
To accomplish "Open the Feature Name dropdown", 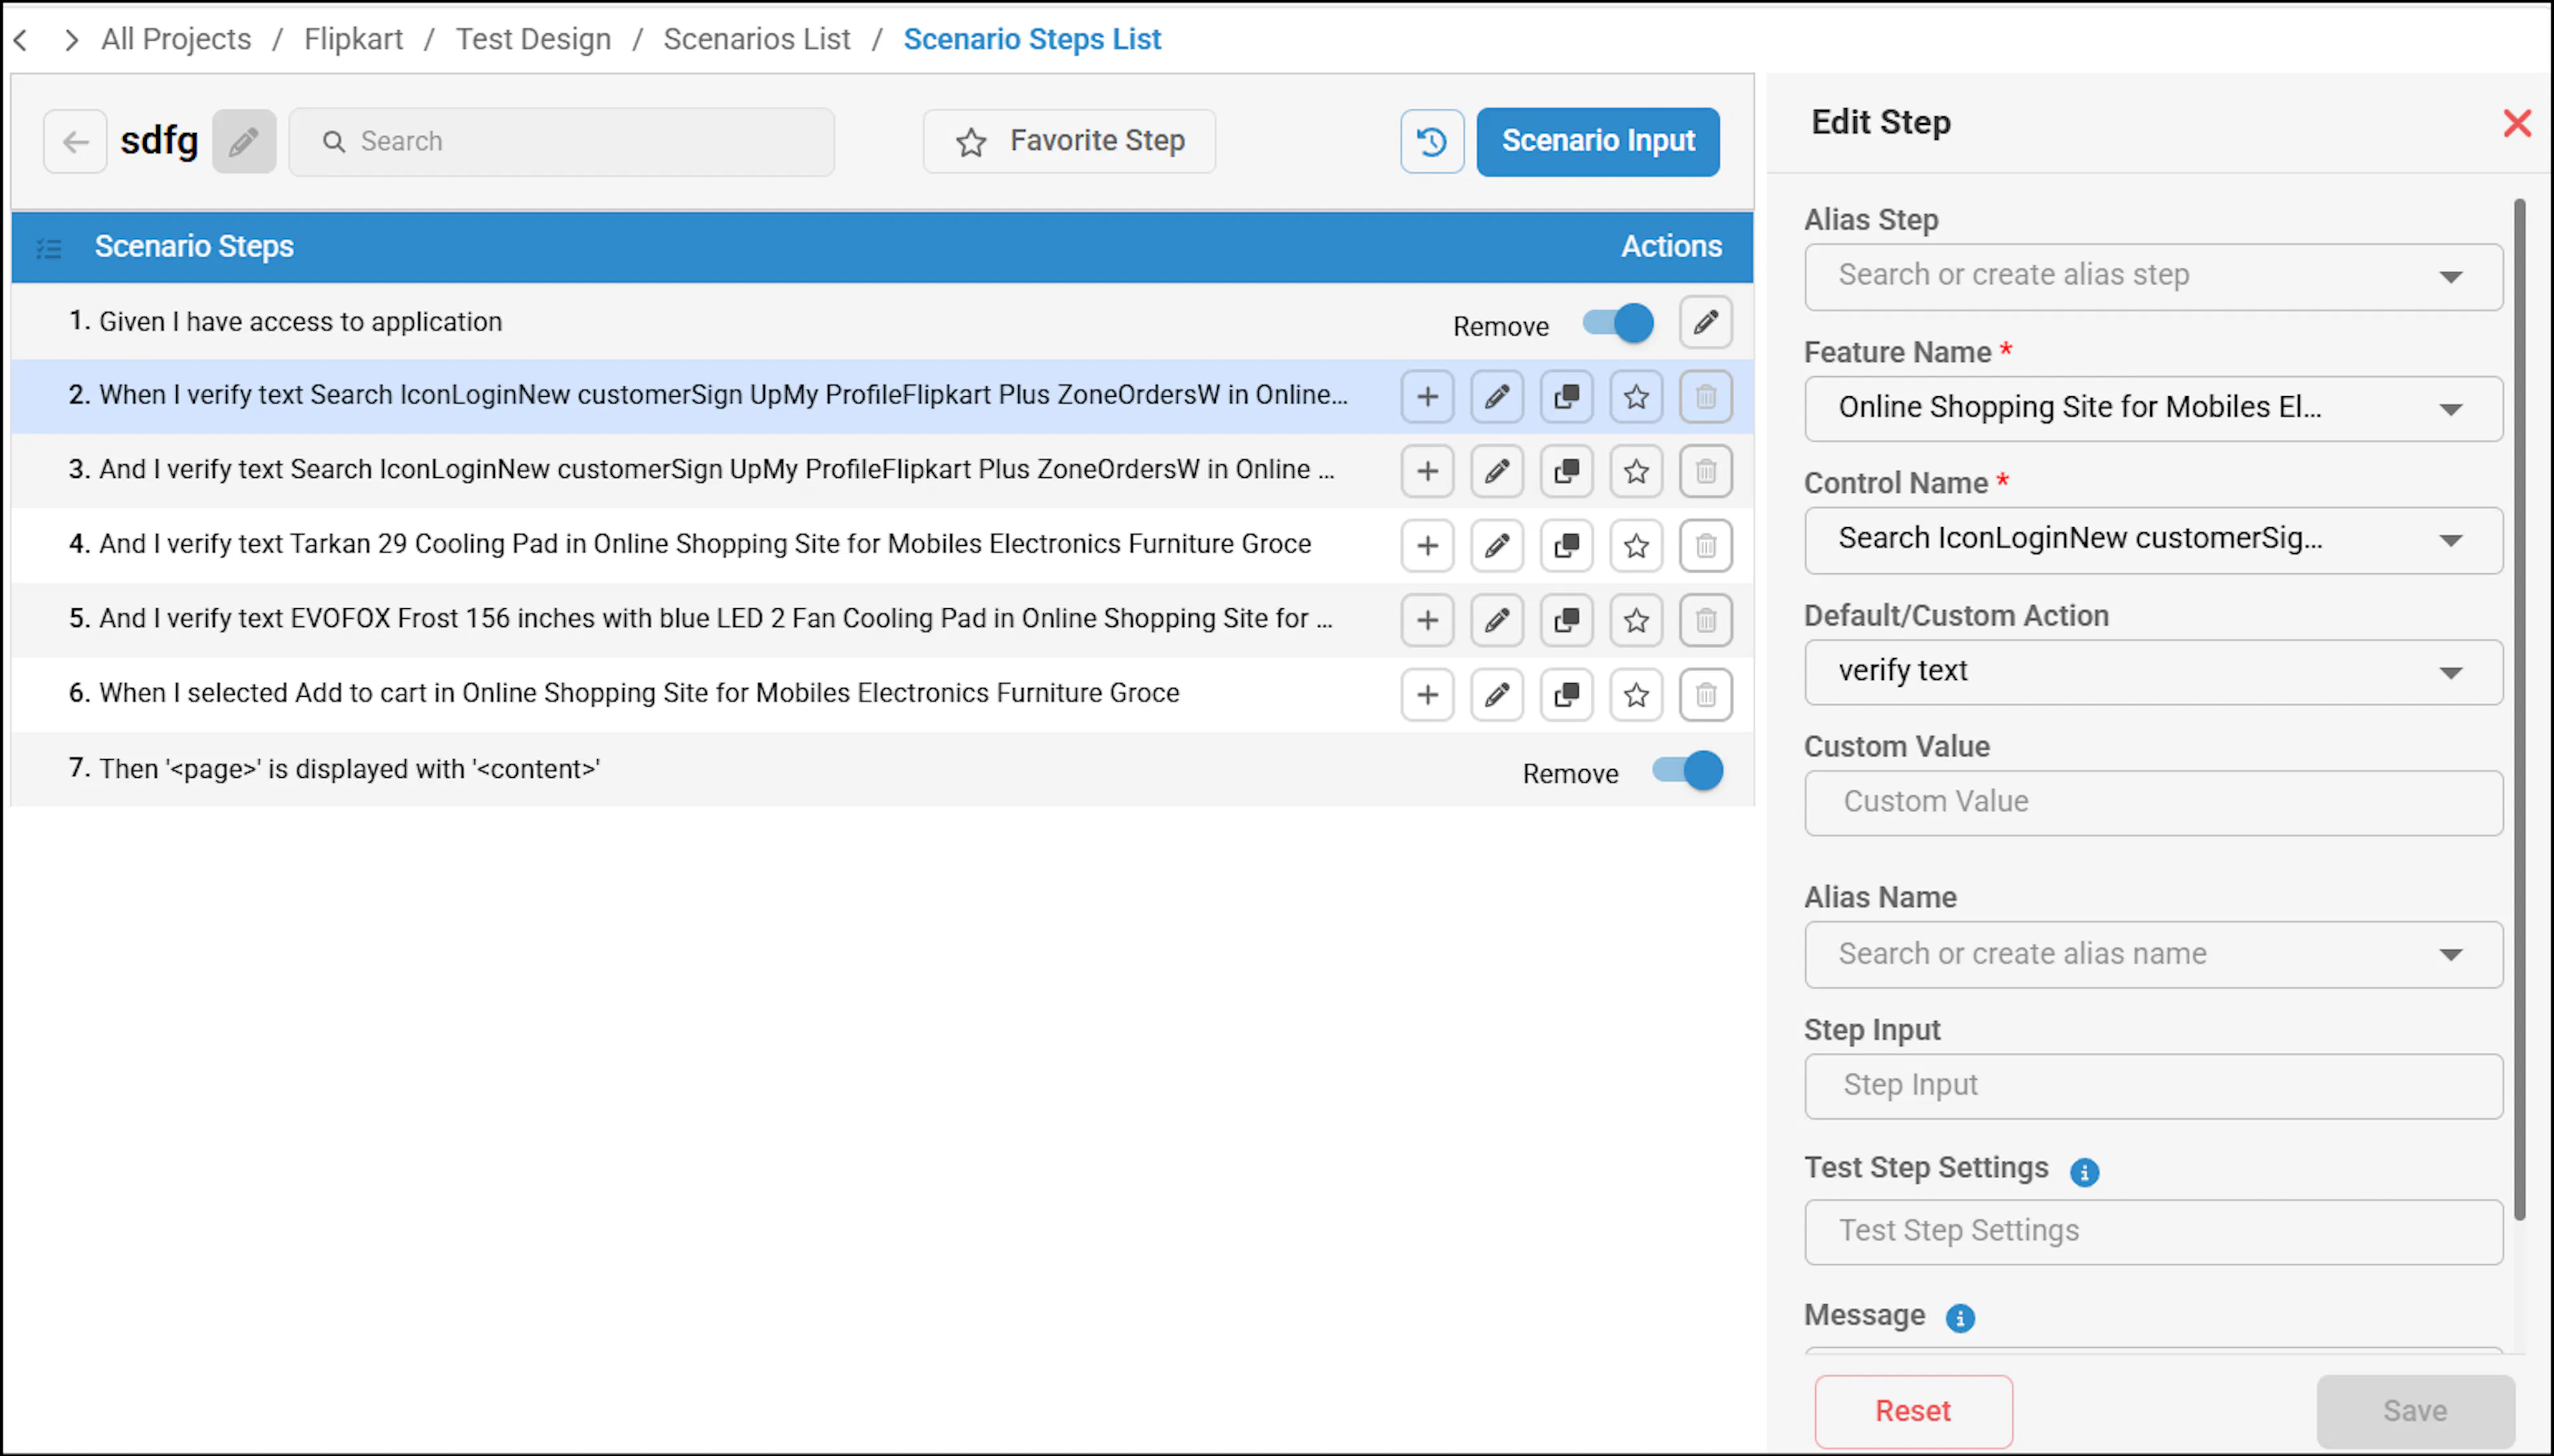I will 2153,408.
